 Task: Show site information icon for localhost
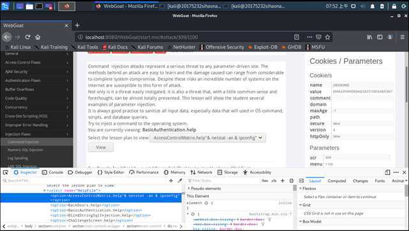pos(80,37)
